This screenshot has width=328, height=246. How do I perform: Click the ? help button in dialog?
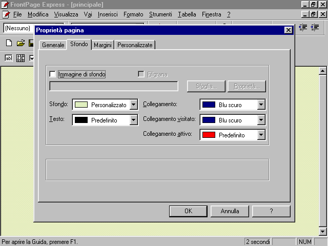pyautogui.click(x=271, y=211)
